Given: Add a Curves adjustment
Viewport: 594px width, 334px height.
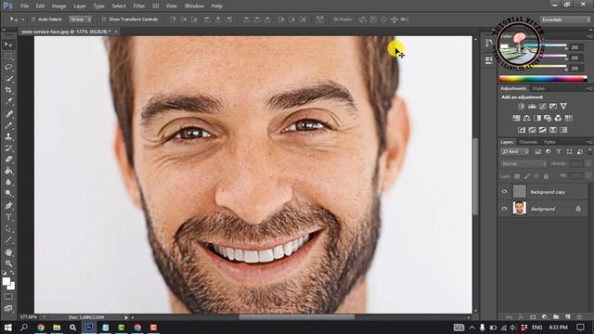Looking at the screenshot, I should [542, 107].
